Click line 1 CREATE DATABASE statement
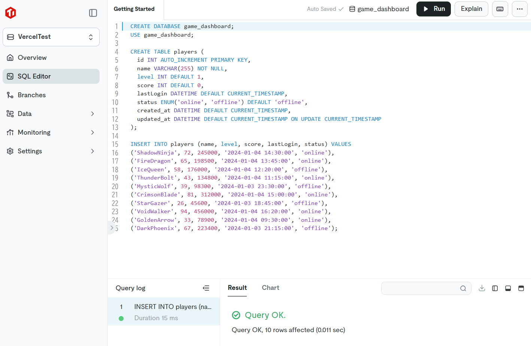The image size is (531, 346). [x=182, y=26]
